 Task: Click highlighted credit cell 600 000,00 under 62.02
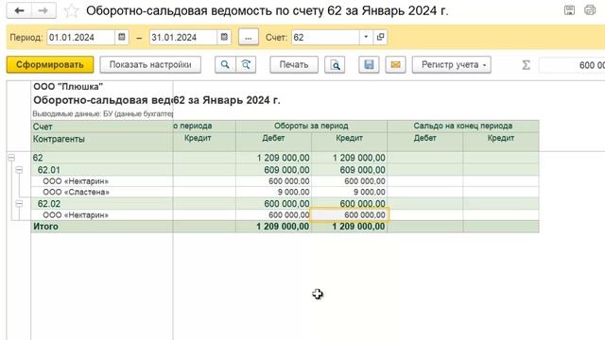coord(350,215)
